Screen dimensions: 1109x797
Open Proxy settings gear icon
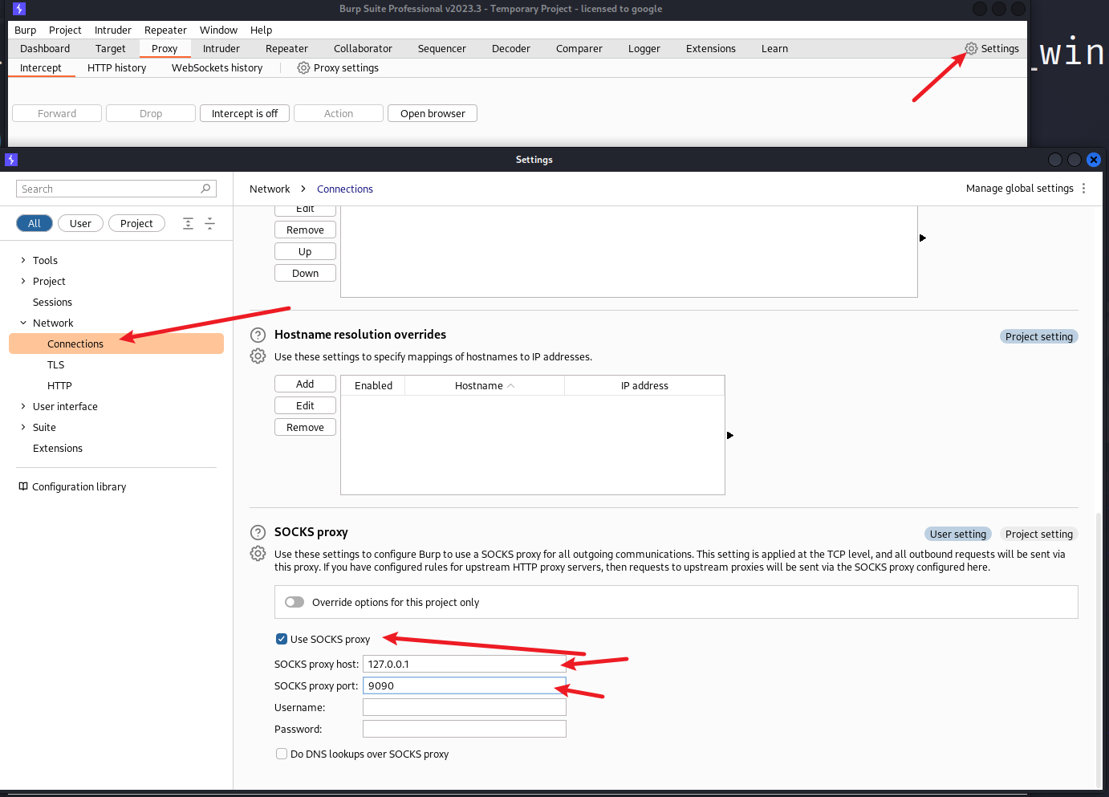pyautogui.click(x=303, y=68)
